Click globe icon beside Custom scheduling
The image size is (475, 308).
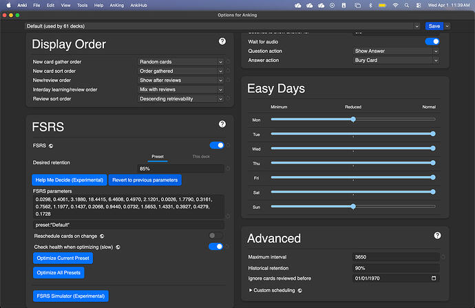[299, 290]
